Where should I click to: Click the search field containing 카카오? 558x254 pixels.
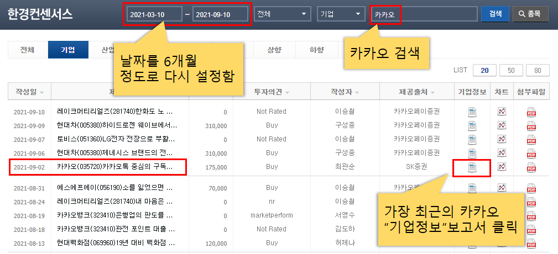(424, 14)
